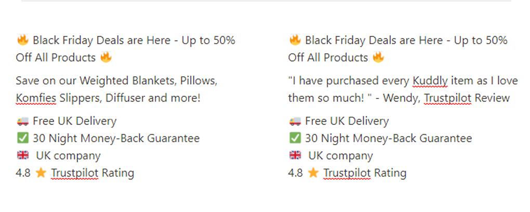The height and width of the screenshot is (212, 530).
Task: Click the delivery truck emoji in right column
Action: (295, 121)
